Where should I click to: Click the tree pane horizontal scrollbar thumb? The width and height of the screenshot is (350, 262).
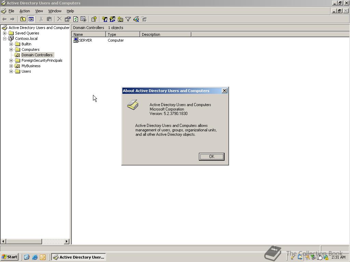coord(24,242)
